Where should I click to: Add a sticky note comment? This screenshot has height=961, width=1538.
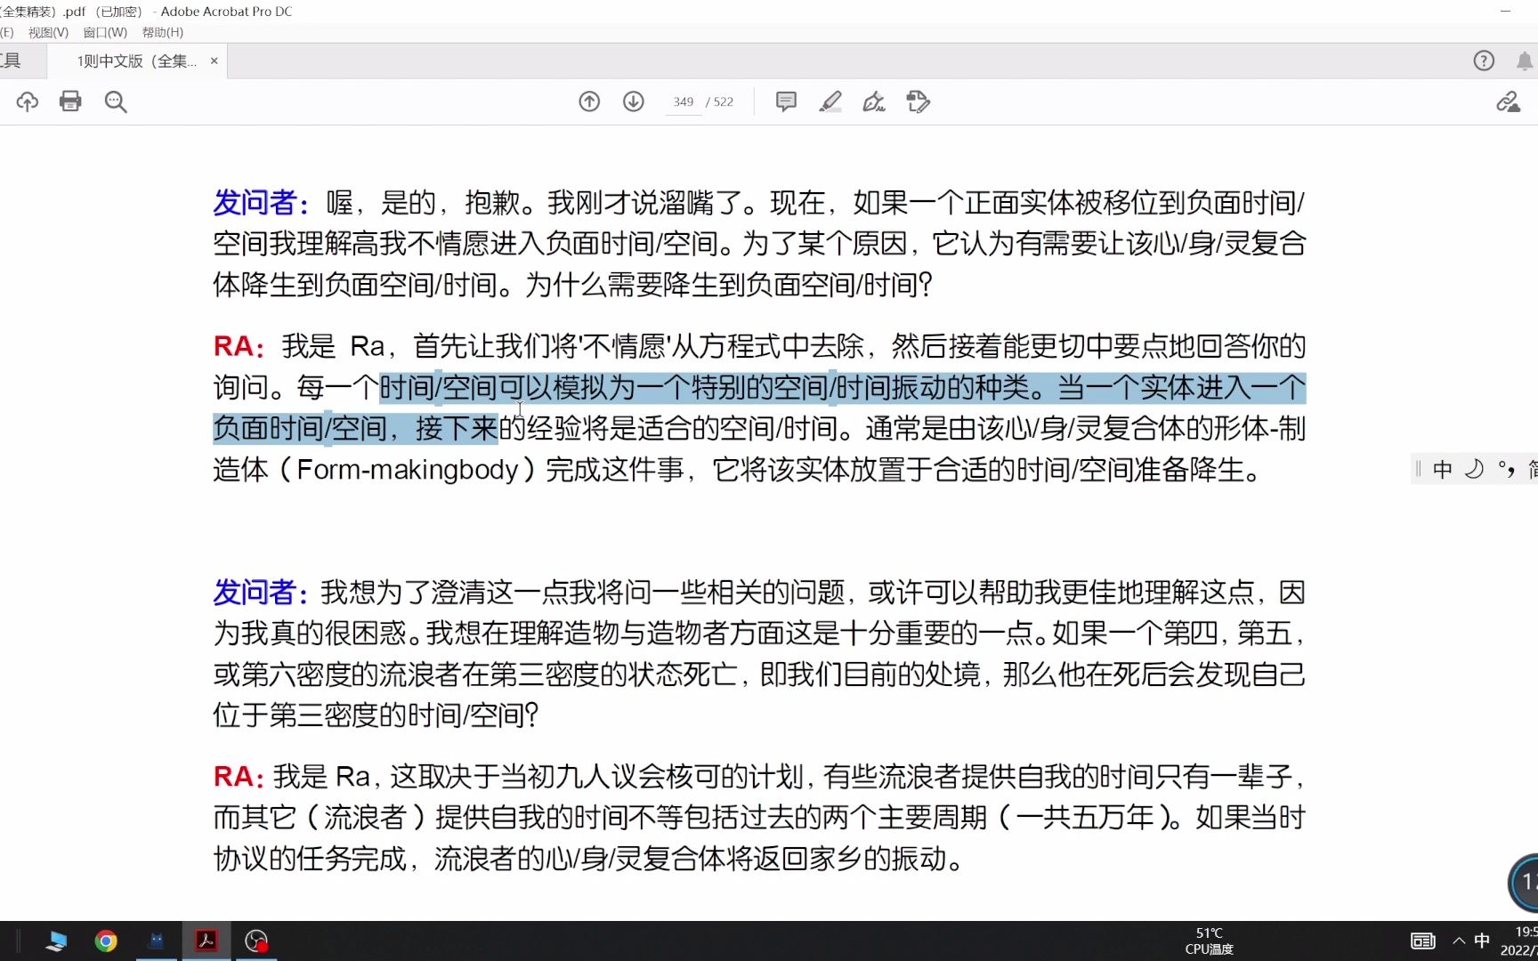786,101
